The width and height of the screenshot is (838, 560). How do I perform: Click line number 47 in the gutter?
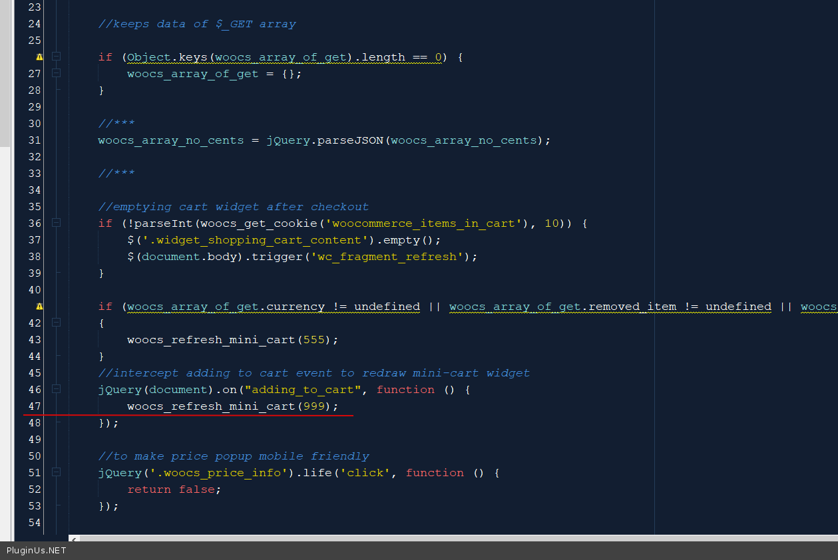point(34,406)
